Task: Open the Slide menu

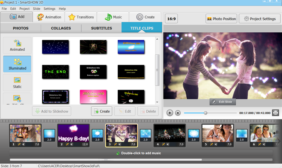Action: (x=36, y=9)
